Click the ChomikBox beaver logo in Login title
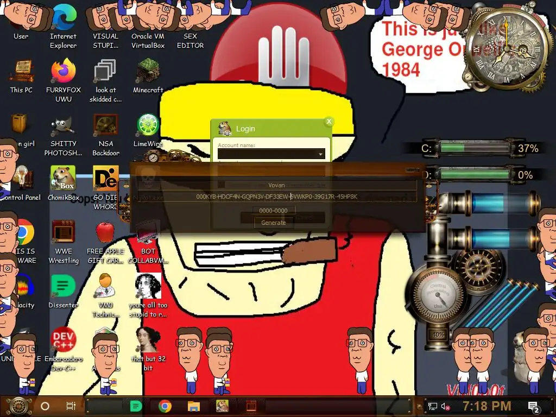Screen dimensions: 556x417 (x=224, y=129)
